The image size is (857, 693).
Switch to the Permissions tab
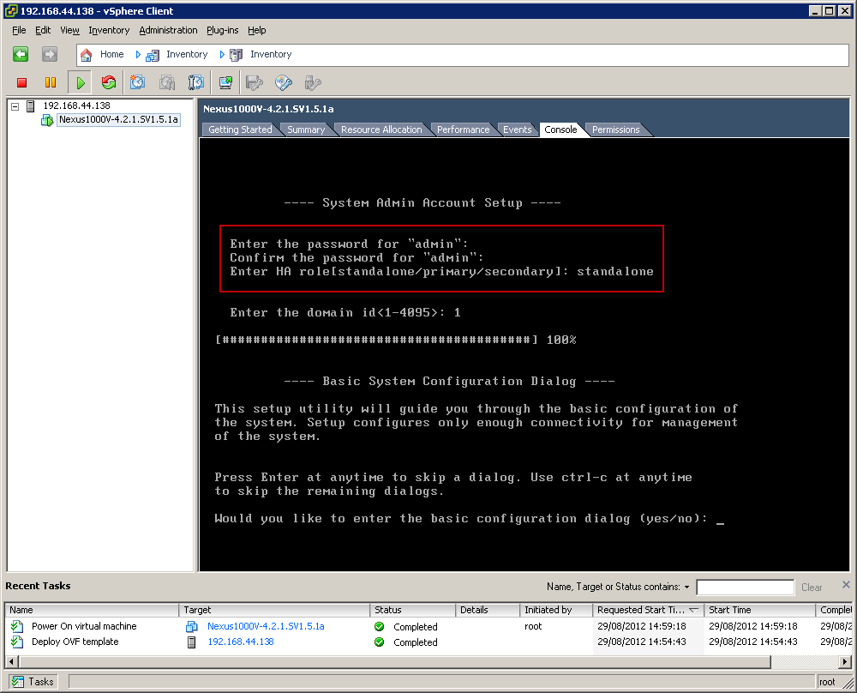coord(616,130)
